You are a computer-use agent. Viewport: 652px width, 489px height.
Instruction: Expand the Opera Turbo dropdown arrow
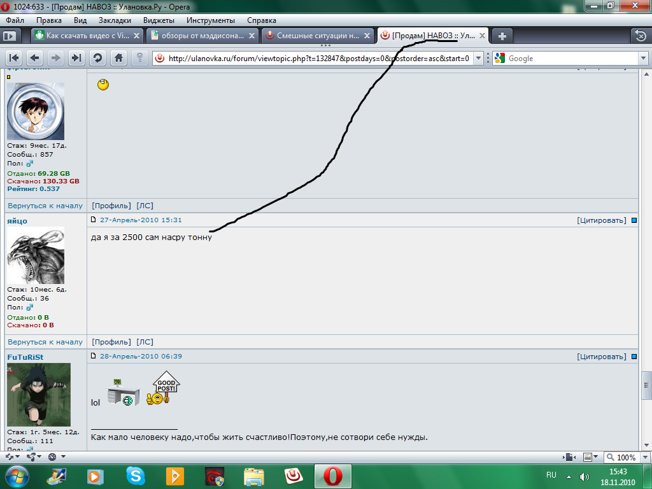[63, 457]
